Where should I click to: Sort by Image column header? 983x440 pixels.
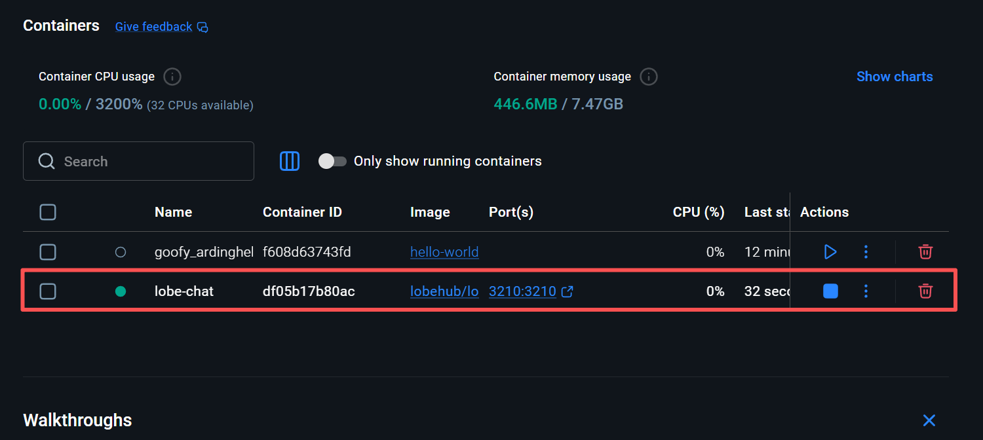430,212
